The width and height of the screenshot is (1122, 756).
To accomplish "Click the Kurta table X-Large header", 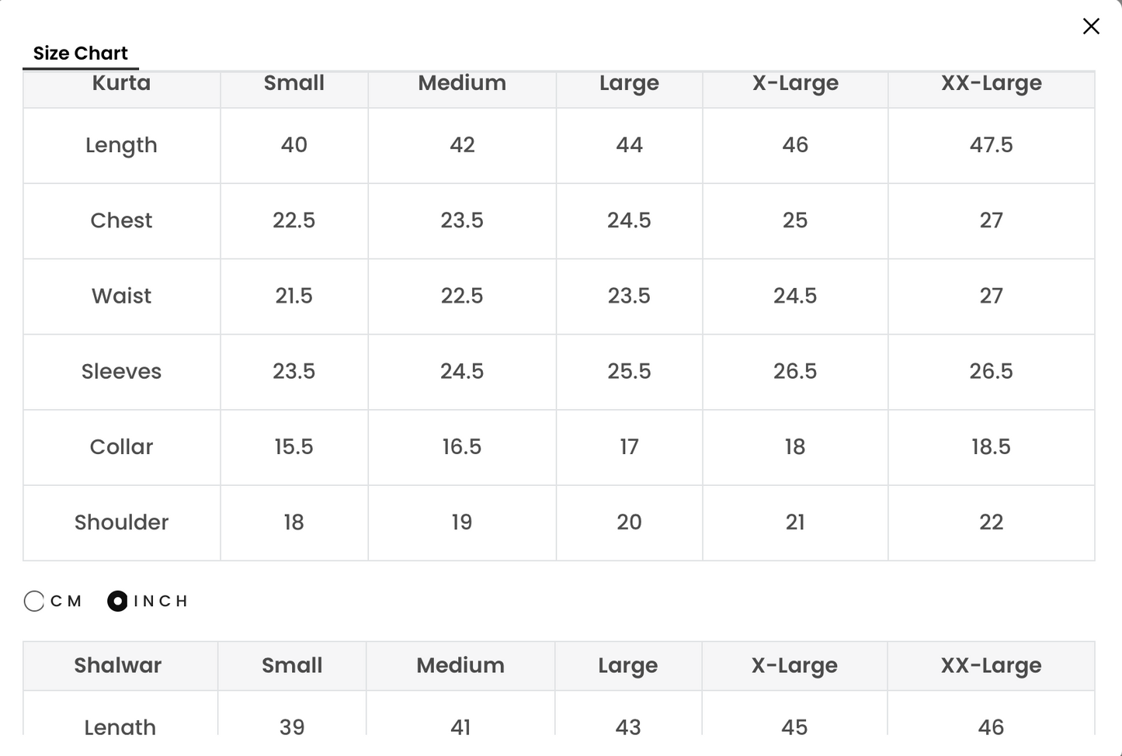I will click(x=795, y=84).
